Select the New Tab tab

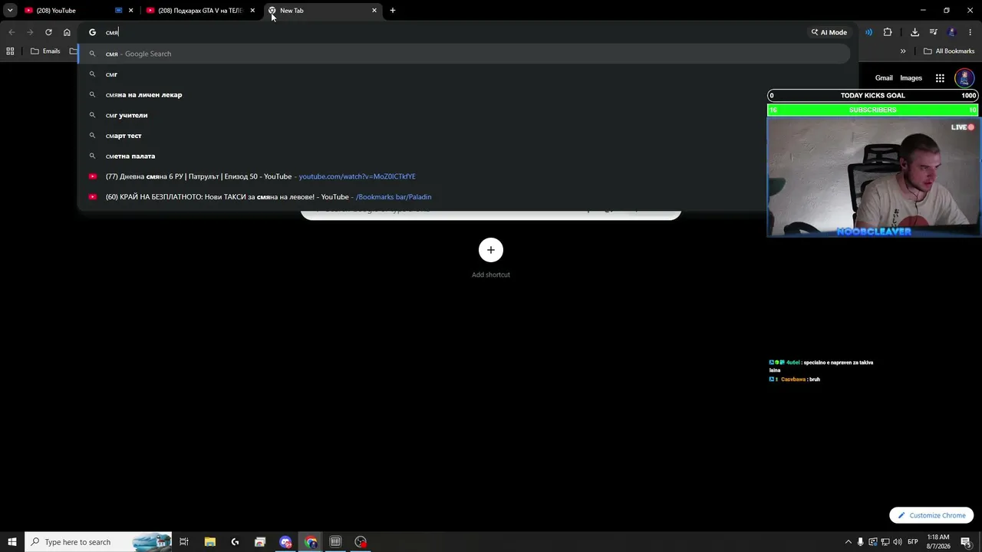322,11
